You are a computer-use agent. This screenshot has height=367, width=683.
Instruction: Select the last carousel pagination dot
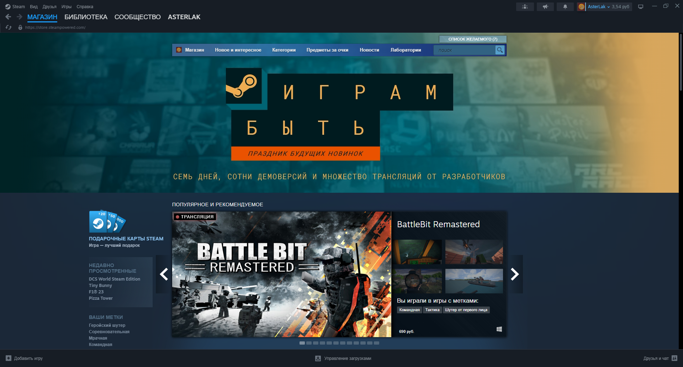pyautogui.click(x=376, y=343)
